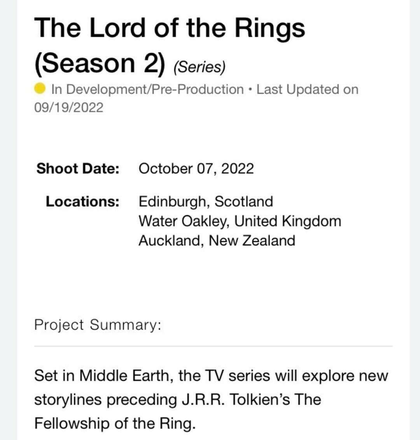Image resolution: width=420 pixels, height=440 pixels.
Task: Click the bullet separator before "Last Updated"
Action: [x=250, y=89]
